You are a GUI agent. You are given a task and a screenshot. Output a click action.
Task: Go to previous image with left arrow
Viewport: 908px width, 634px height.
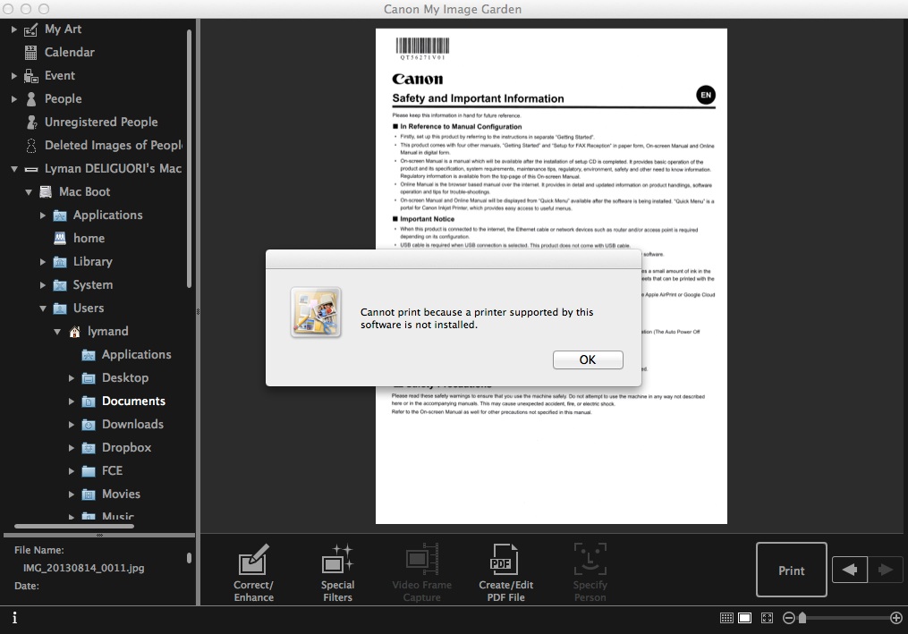(x=849, y=570)
